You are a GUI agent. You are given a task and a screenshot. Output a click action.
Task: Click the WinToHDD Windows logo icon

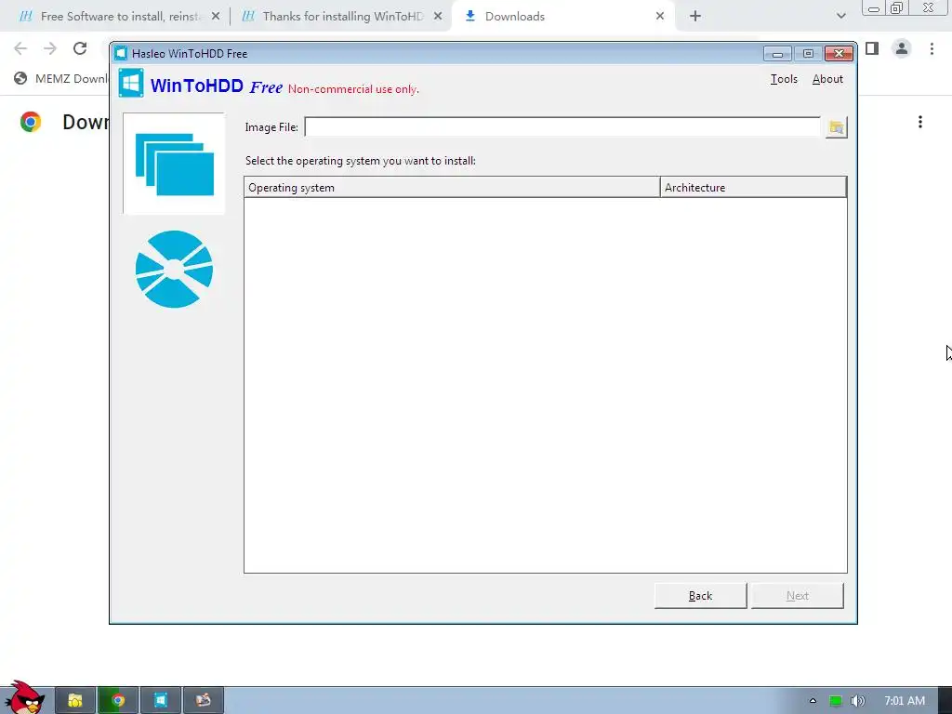(131, 83)
